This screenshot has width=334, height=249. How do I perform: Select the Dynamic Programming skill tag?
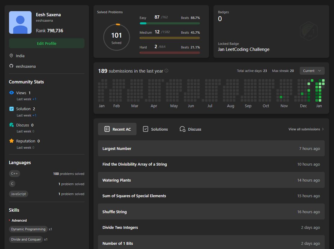tap(28, 229)
